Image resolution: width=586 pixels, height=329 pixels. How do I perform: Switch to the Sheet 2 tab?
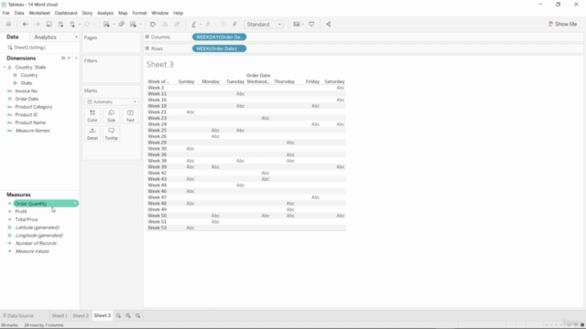(81, 315)
